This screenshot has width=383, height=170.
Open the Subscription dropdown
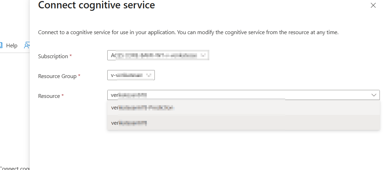(x=158, y=55)
